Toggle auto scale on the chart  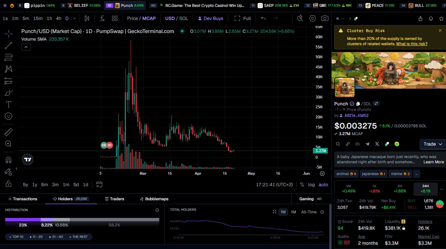click(x=323, y=185)
